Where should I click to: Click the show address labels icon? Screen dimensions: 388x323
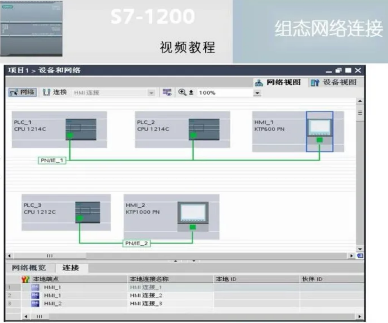[167, 92]
